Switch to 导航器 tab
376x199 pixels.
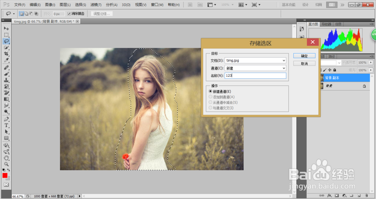[326, 24]
